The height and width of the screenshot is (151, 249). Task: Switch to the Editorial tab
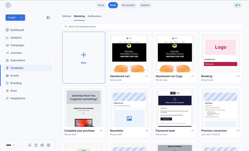coord(67,16)
